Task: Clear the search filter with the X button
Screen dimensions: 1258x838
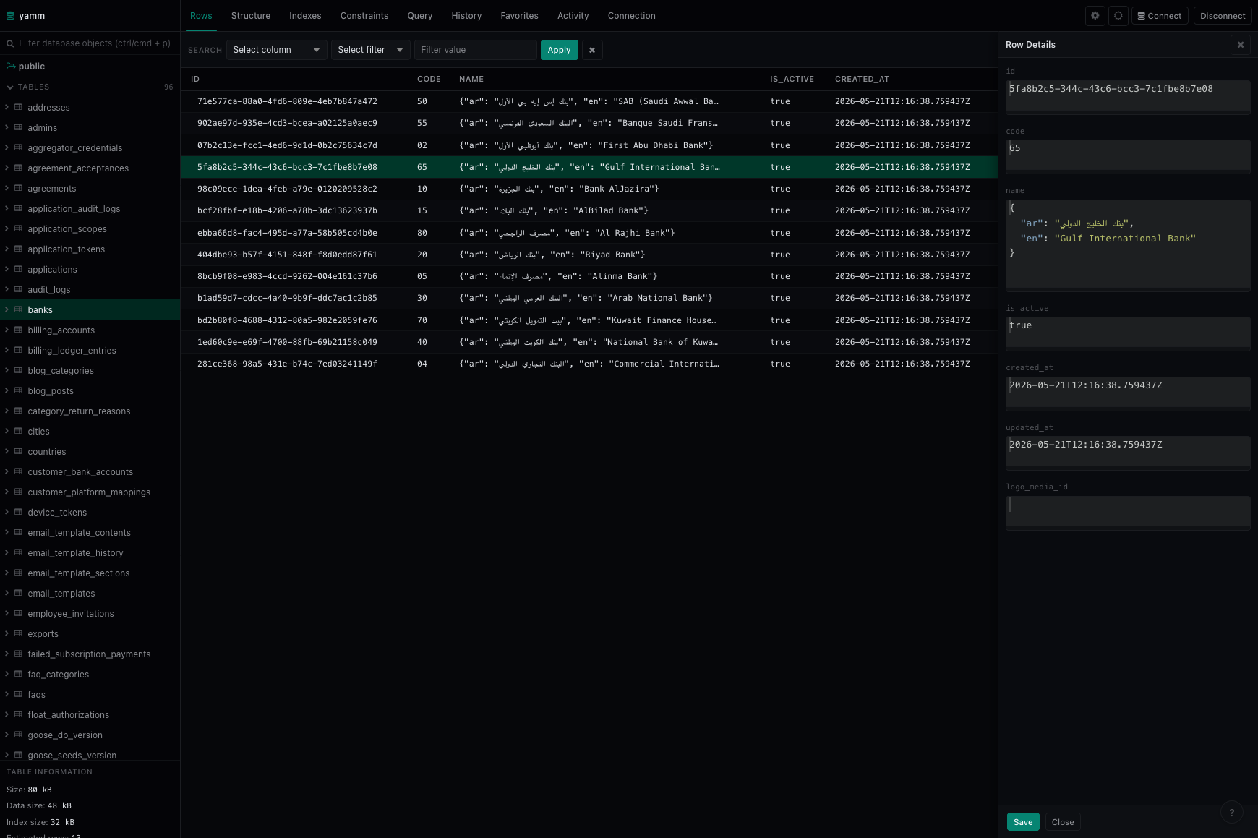Action: coord(592,50)
